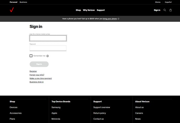Open Careers in the footer
The height and width of the screenshot is (123, 180).
pos(139,113)
